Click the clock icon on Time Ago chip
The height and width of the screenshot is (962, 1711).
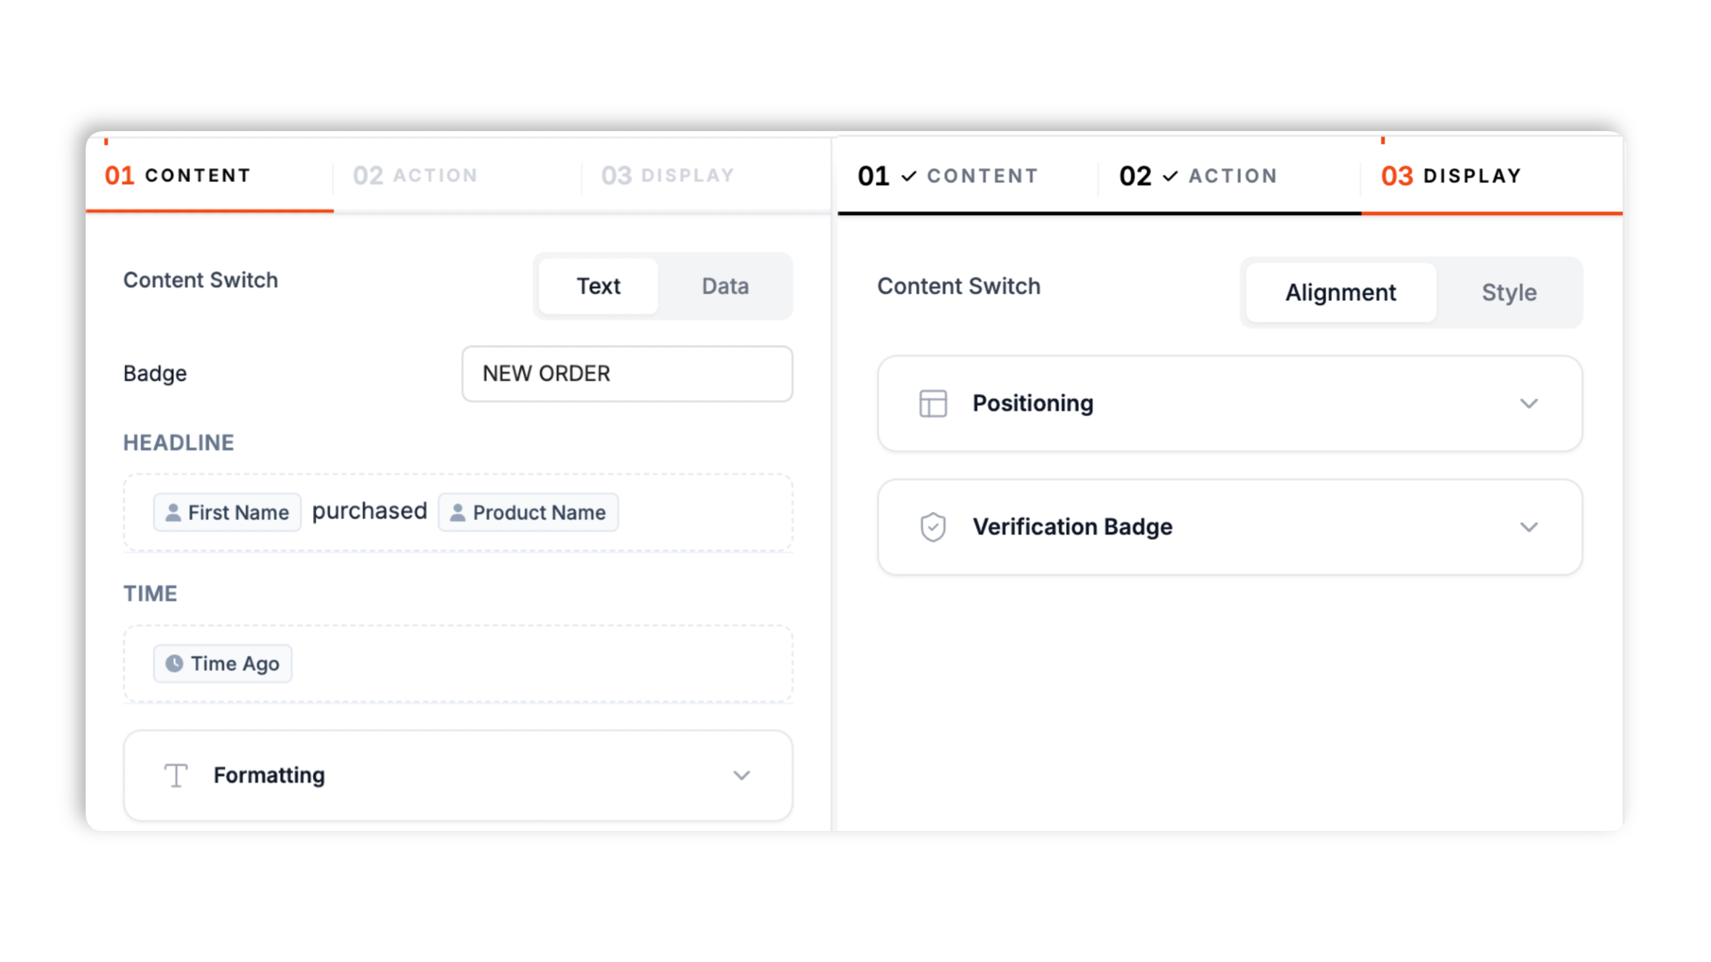click(174, 664)
